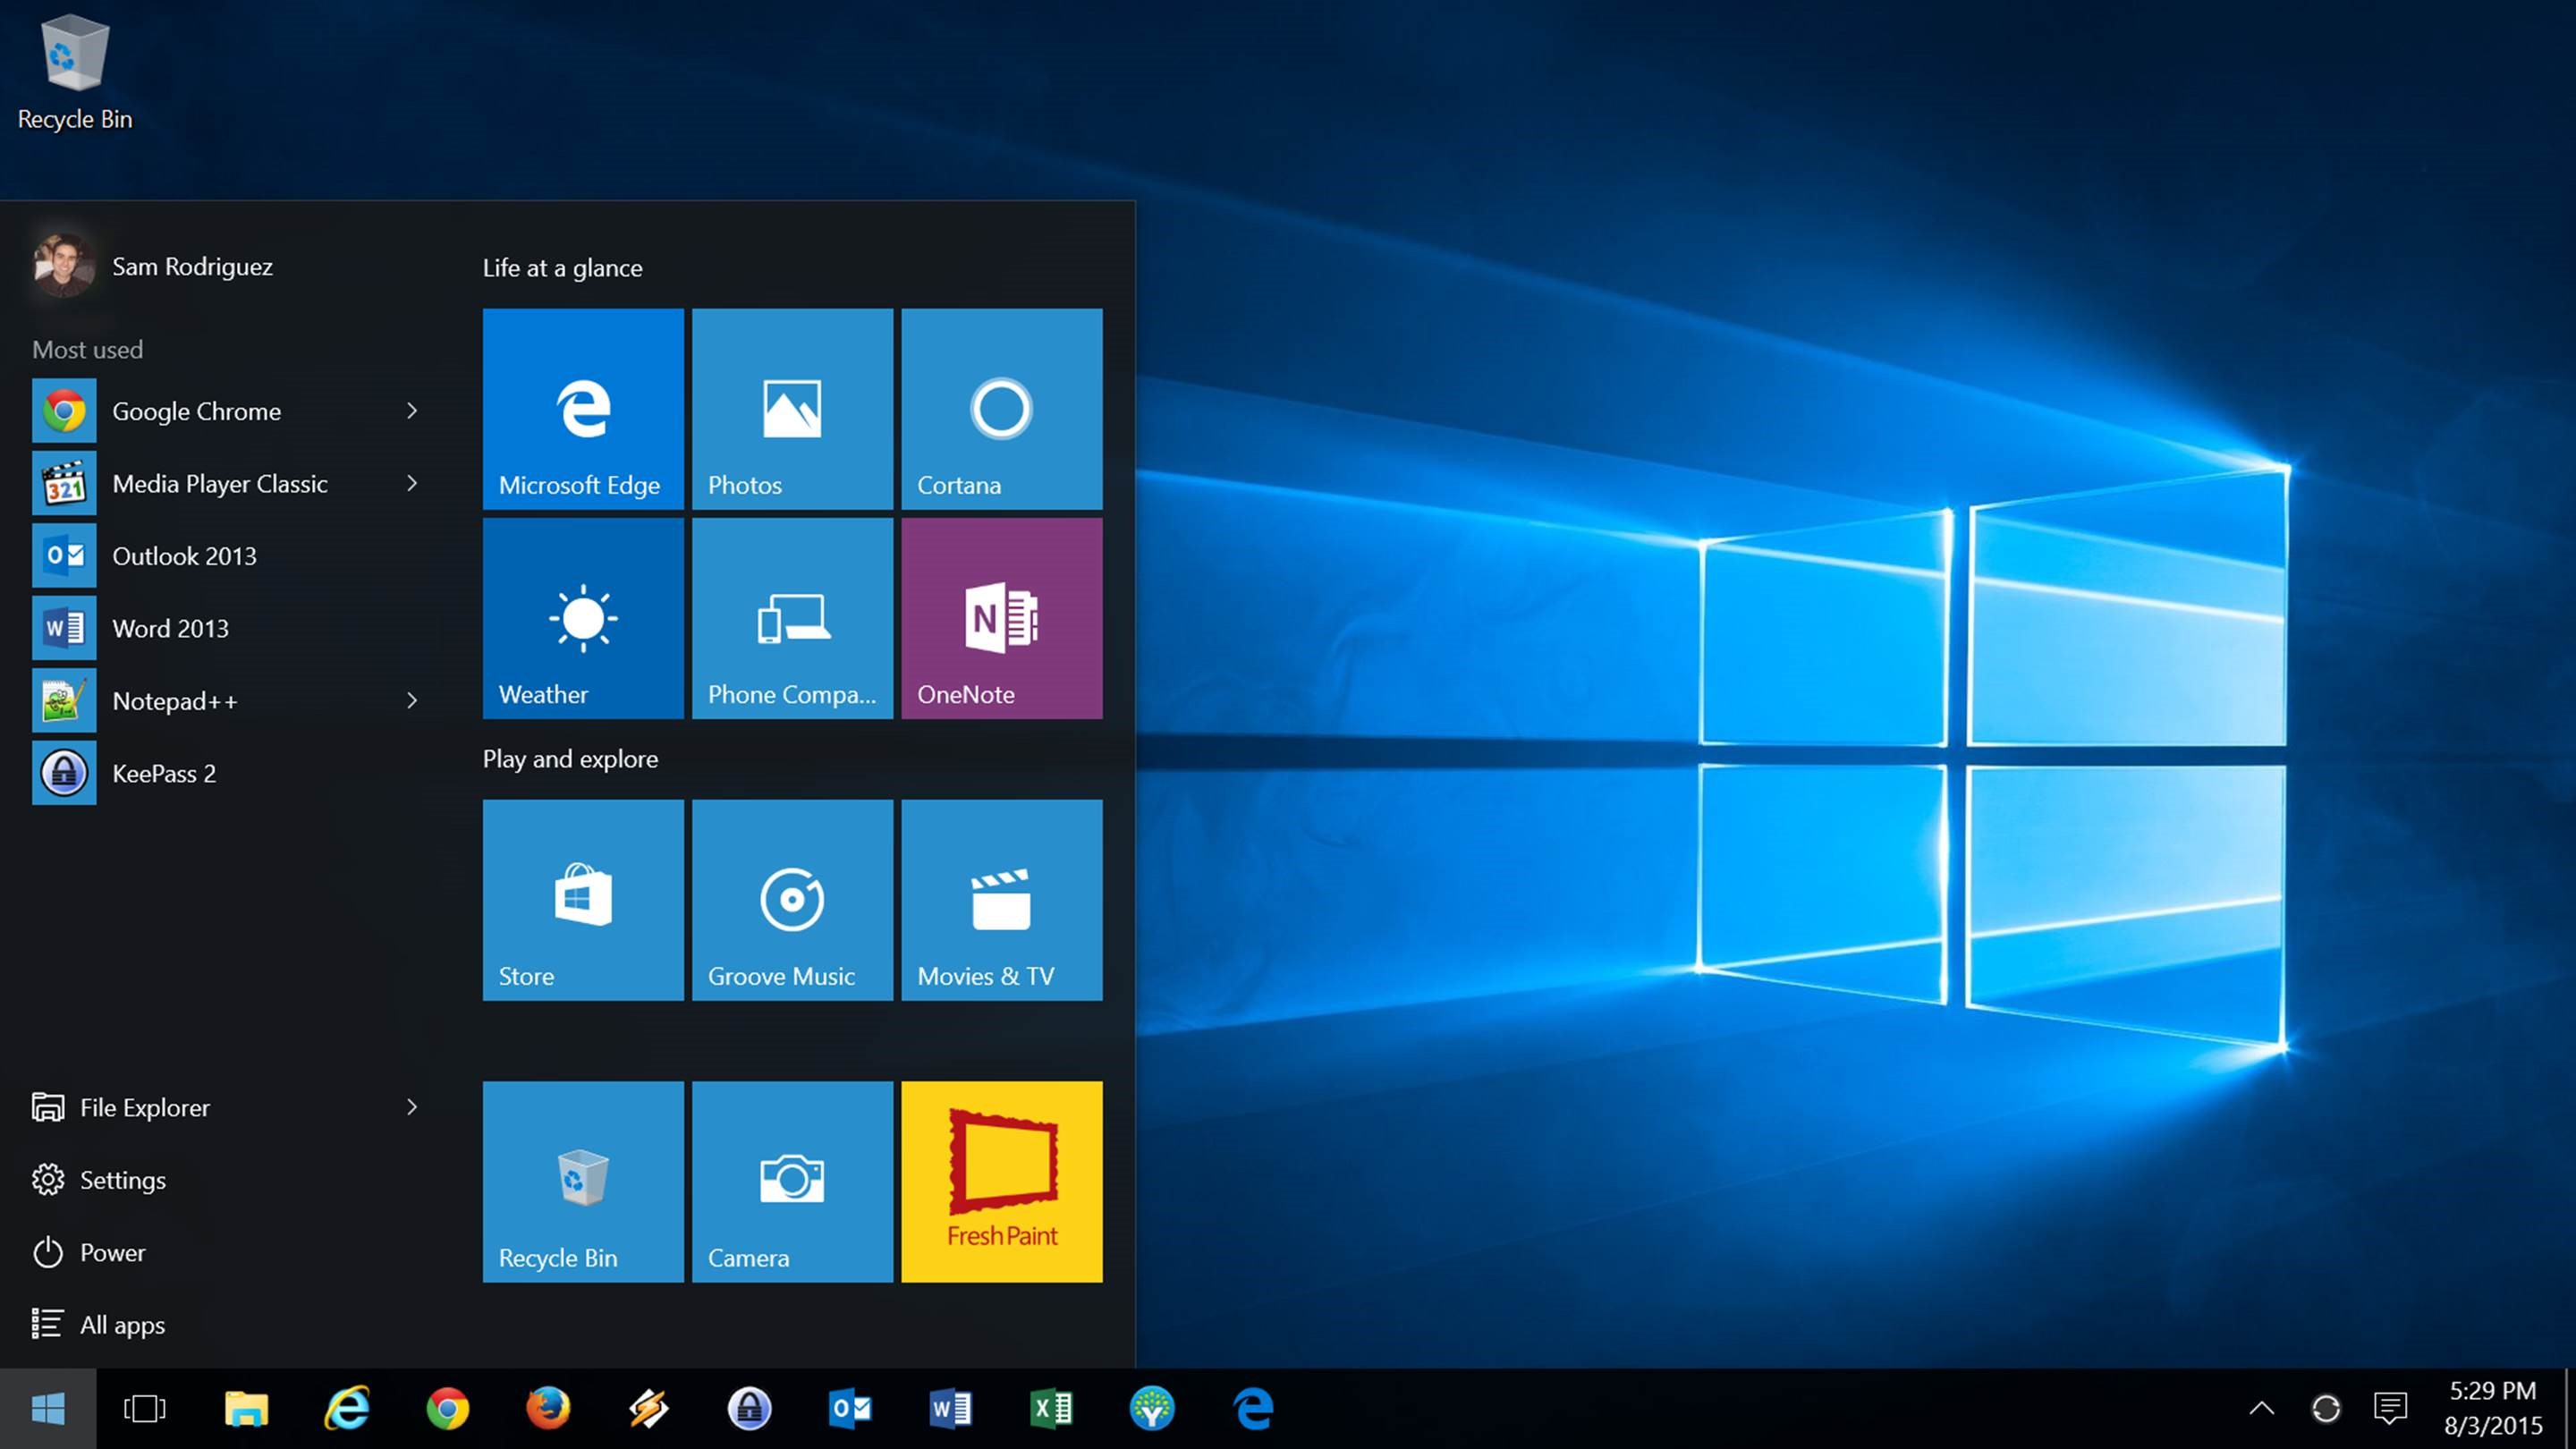Open the Action Center notification icon
The height and width of the screenshot is (1449, 2576).
[2390, 1409]
